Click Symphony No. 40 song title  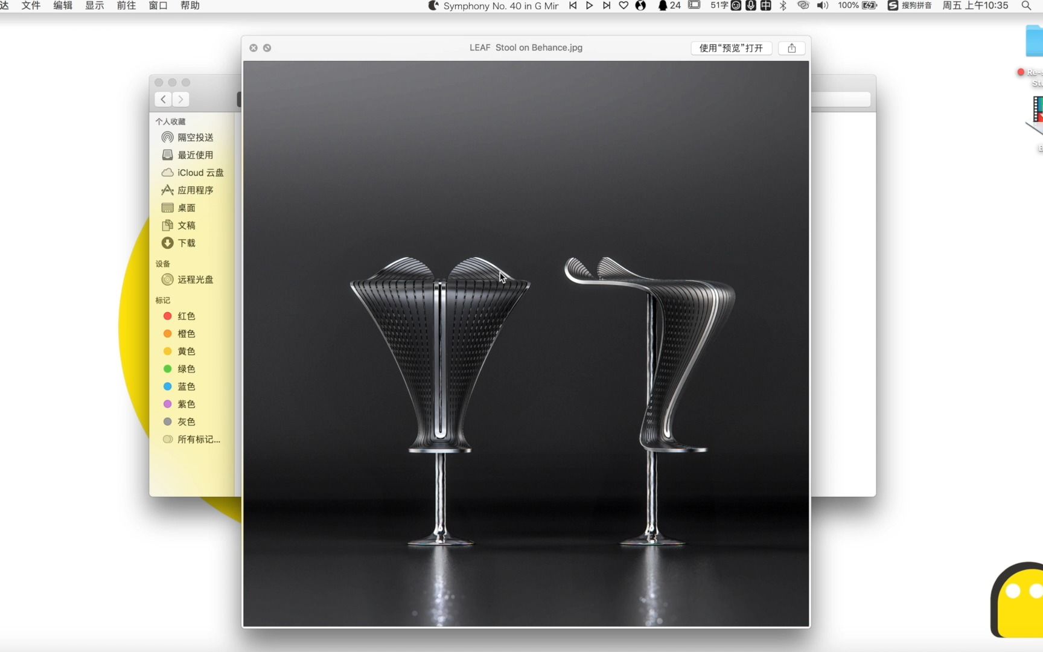pyautogui.click(x=501, y=5)
